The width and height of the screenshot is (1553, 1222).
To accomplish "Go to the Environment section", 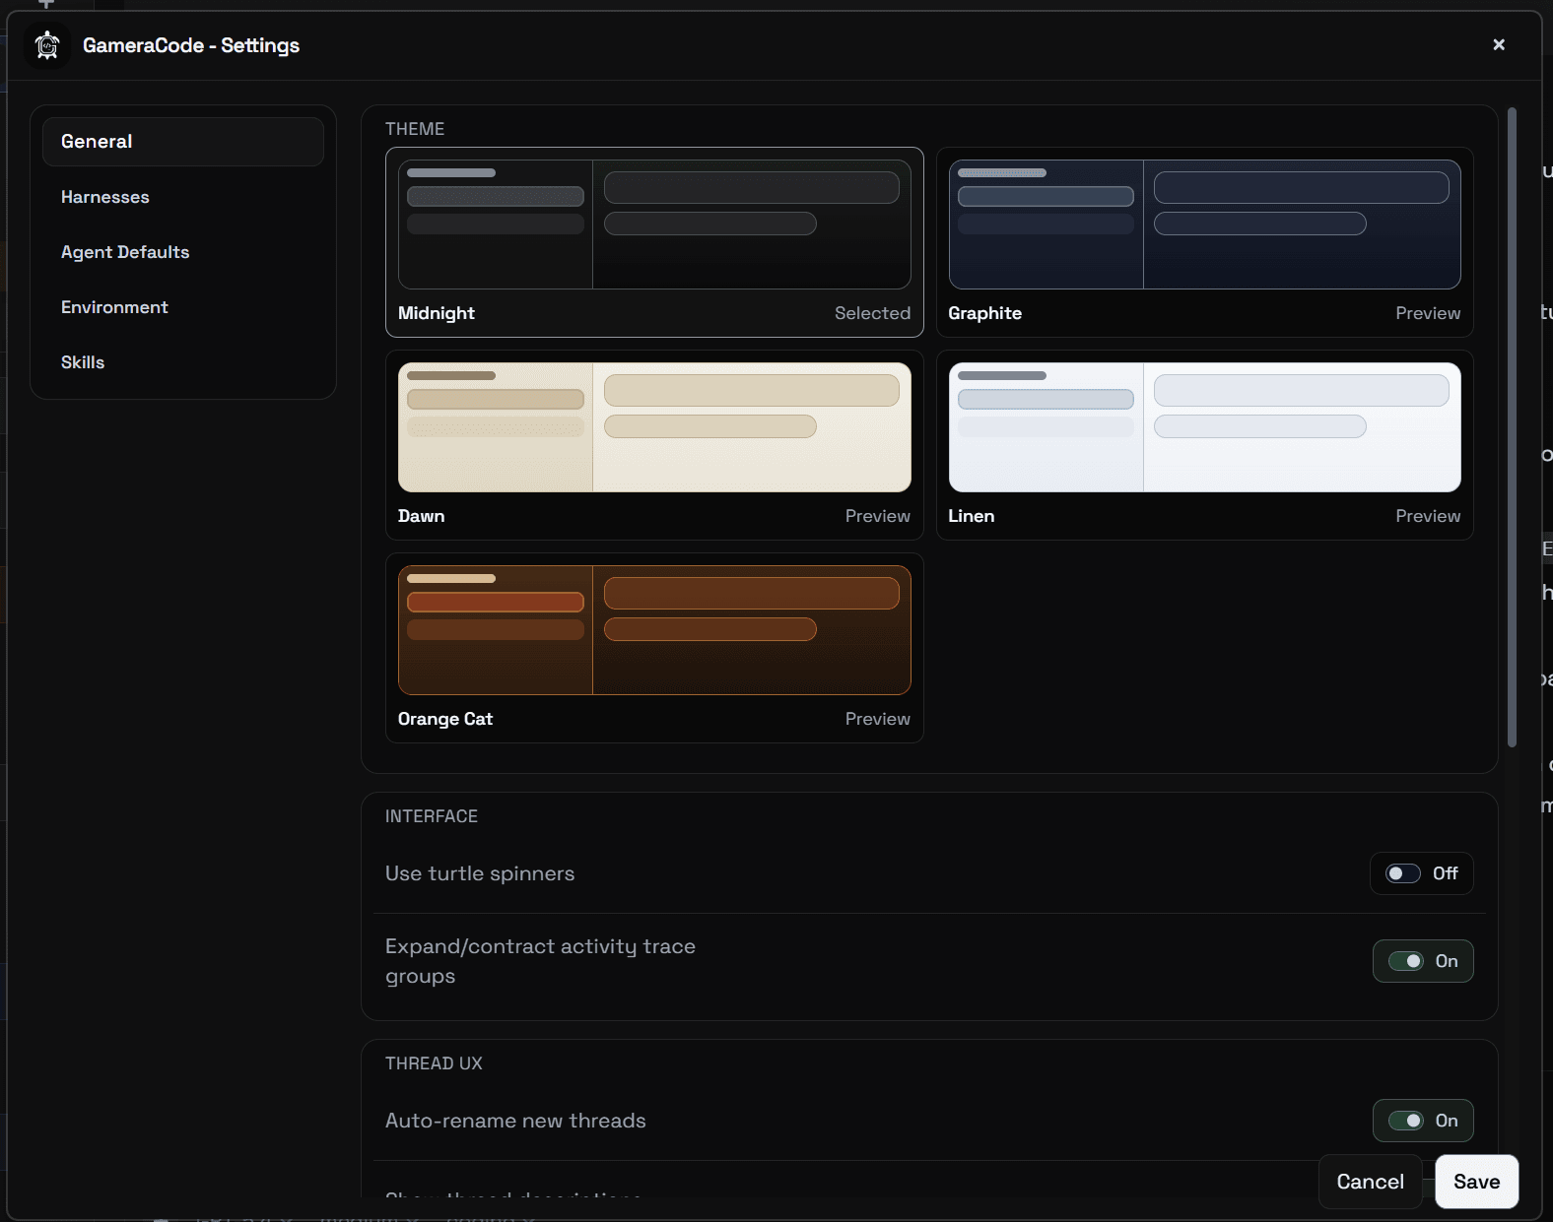I will tap(183, 307).
